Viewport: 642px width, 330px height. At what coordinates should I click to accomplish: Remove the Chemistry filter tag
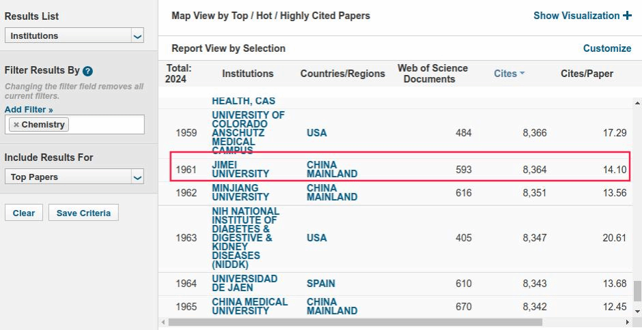[x=16, y=125]
